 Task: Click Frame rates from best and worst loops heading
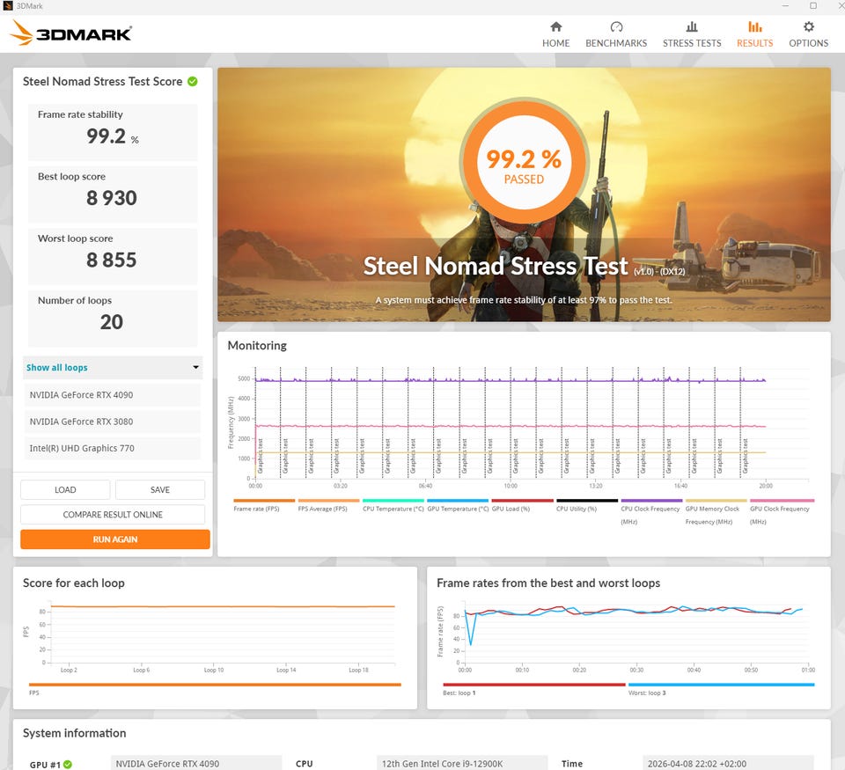tap(548, 583)
